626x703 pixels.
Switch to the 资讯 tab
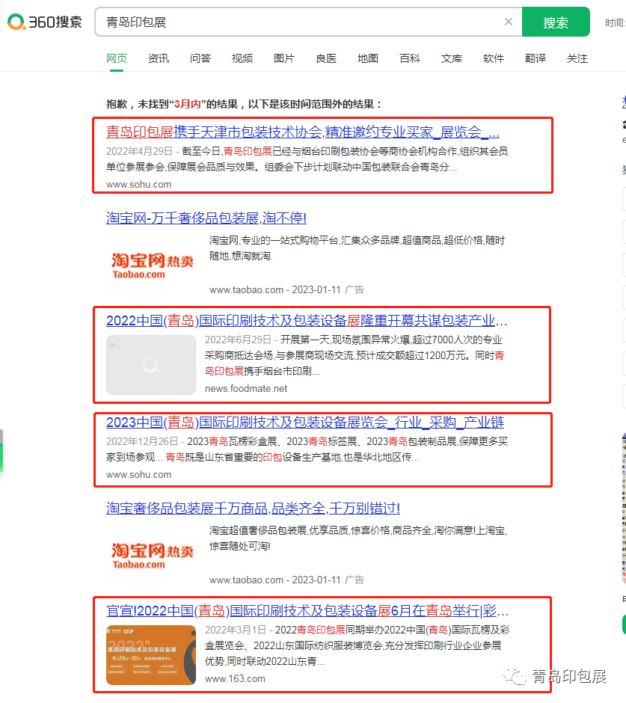point(159,58)
